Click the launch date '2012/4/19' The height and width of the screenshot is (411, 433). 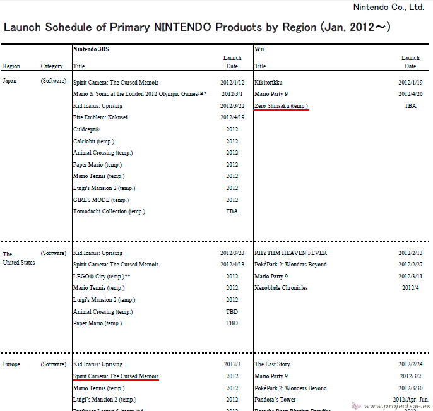pyautogui.click(x=232, y=117)
